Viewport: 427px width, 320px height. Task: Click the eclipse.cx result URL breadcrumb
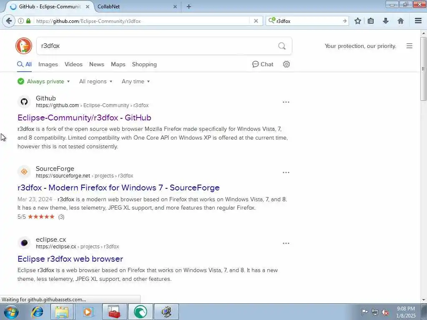click(77, 247)
